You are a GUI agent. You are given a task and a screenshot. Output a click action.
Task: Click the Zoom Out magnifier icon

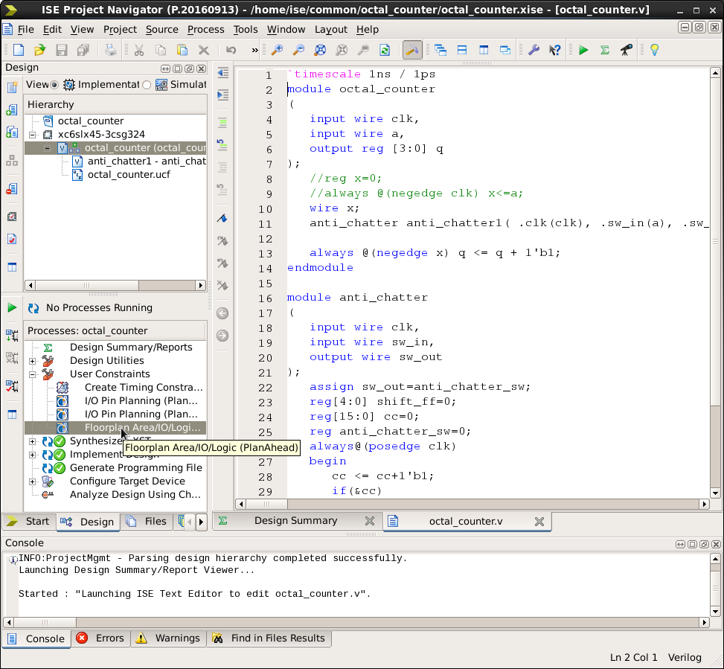[298, 50]
